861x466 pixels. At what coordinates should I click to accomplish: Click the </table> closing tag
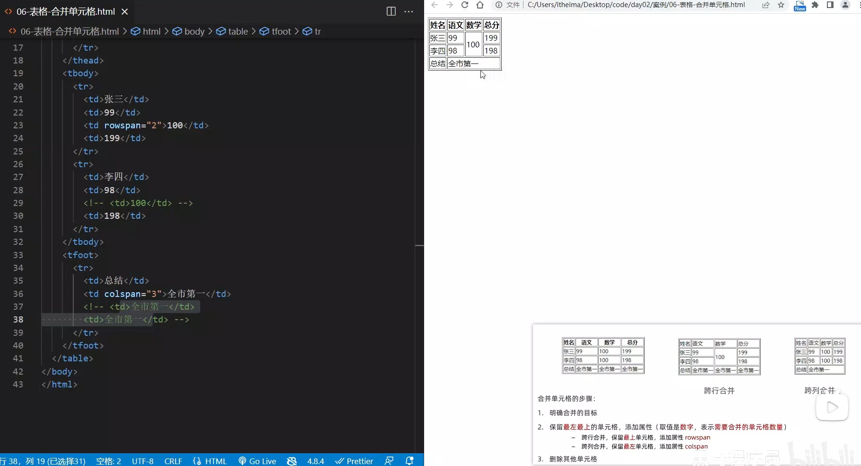[x=72, y=358]
